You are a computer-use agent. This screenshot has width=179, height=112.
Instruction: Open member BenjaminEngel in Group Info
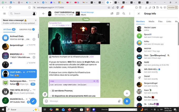pyautogui.click(x=157, y=84)
